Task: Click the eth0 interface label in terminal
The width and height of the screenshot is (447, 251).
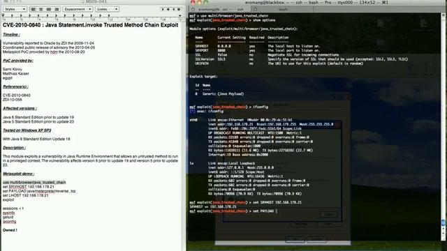Action: 193,120
